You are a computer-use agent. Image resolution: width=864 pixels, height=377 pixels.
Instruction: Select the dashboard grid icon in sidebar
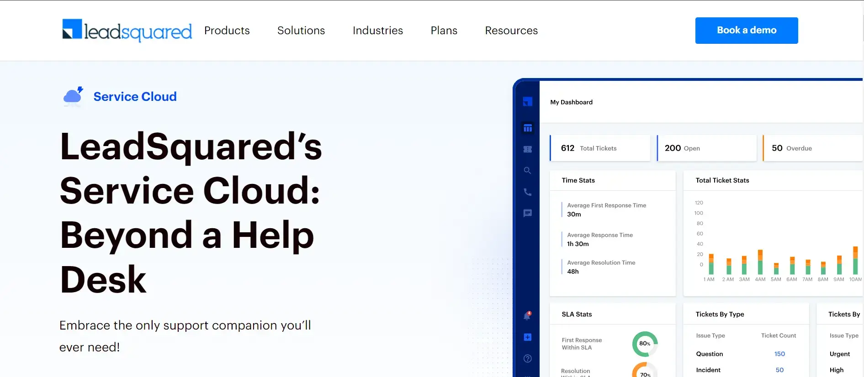(x=528, y=128)
